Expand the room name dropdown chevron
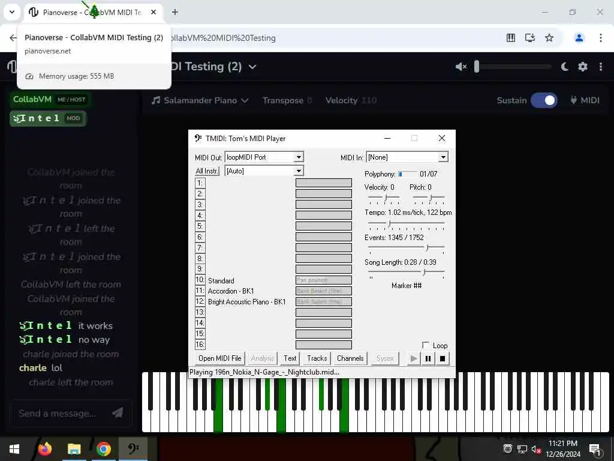The image size is (614, 461). click(252, 67)
